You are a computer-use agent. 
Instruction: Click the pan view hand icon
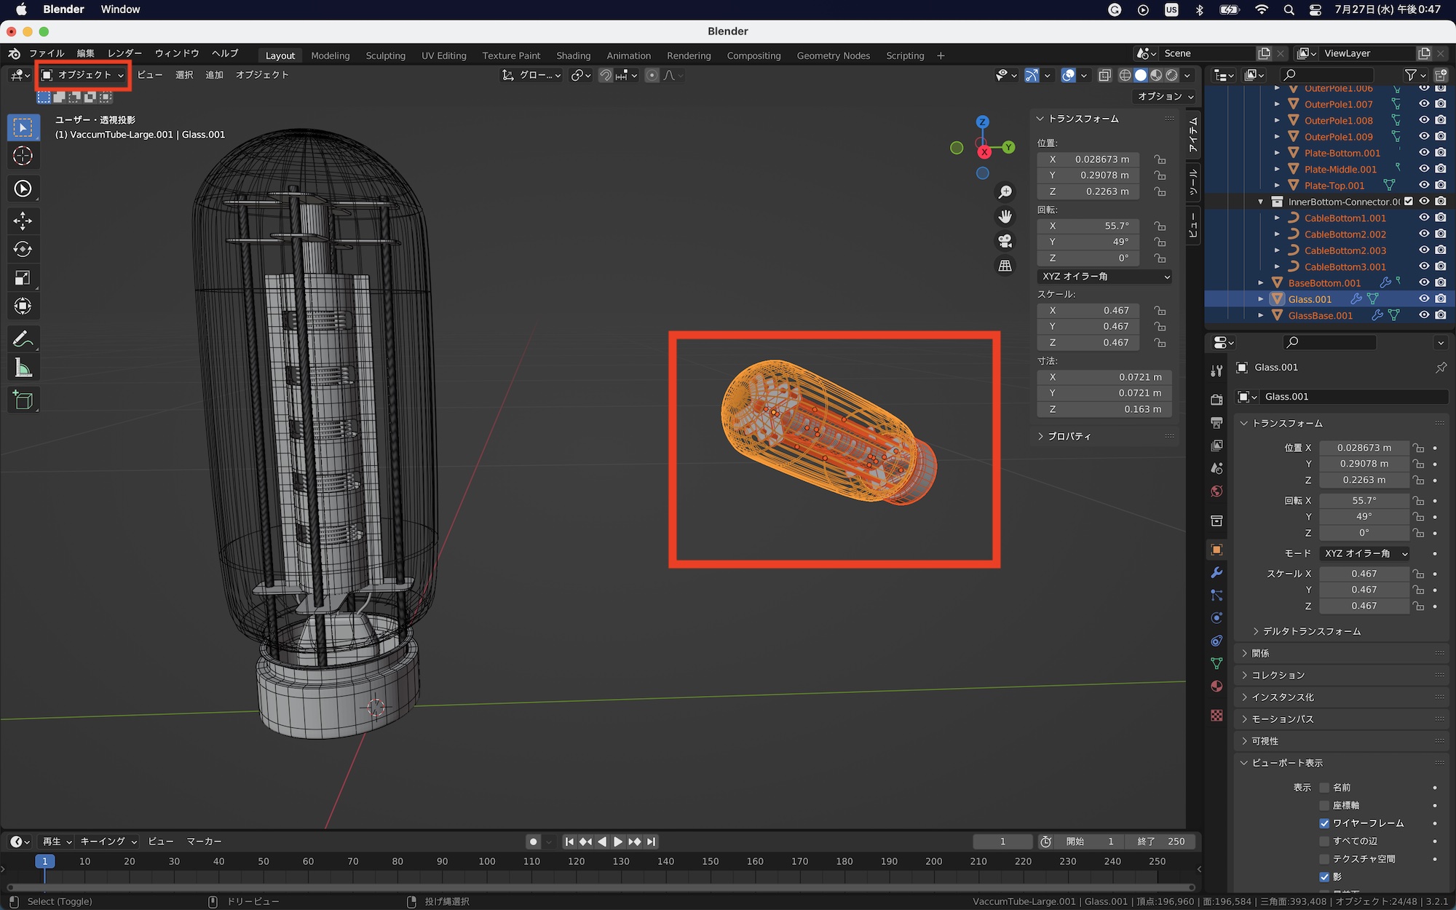(x=1005, y=216)
